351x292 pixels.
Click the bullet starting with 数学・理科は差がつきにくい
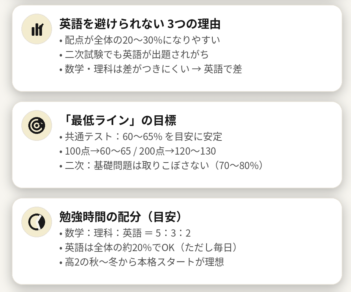click(x=151, y=69)
